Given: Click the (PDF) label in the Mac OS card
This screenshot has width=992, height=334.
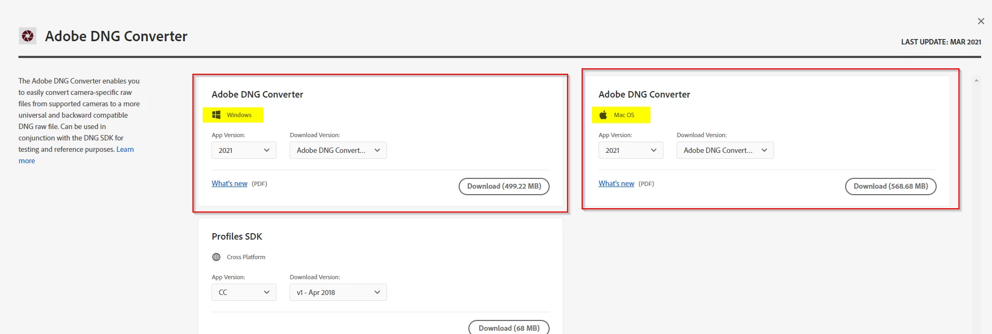Looking at the screenshot, I should pos(647,184).
